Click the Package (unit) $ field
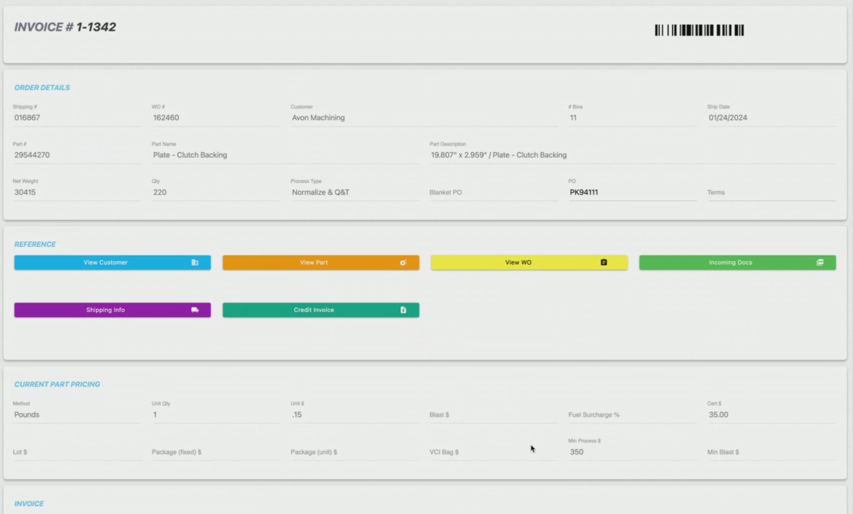 [355, 452]
